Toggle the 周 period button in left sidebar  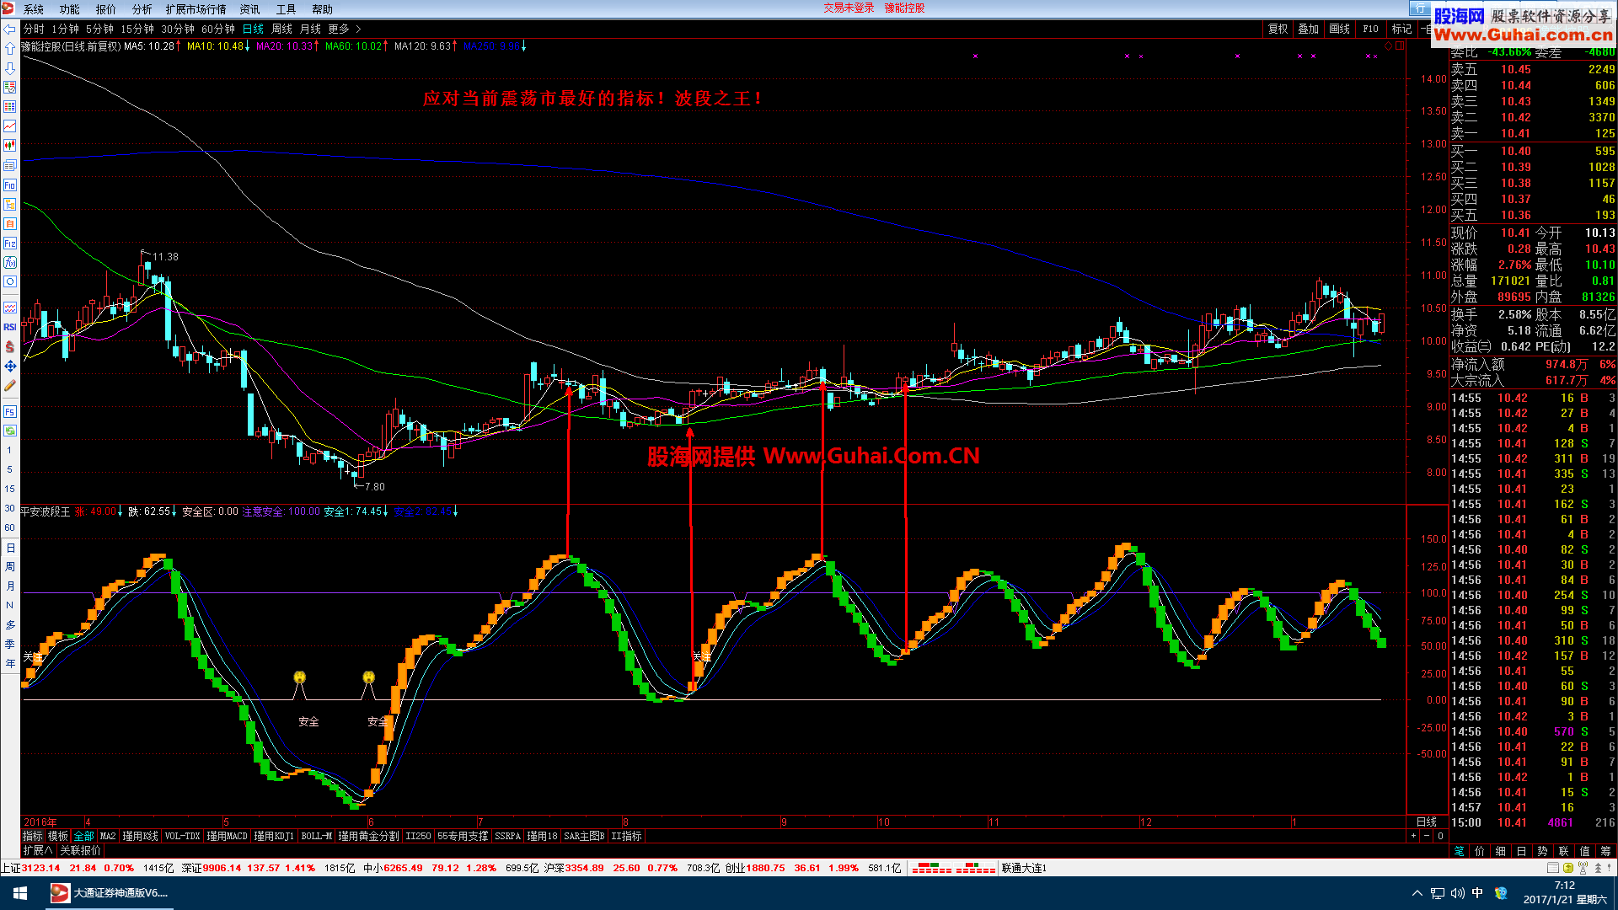[9, 567]
